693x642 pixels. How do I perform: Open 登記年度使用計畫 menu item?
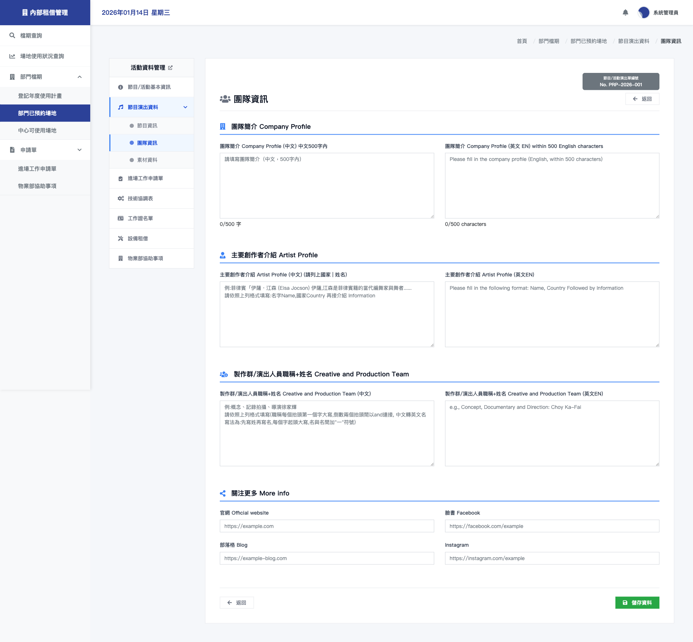click(40, 96)
